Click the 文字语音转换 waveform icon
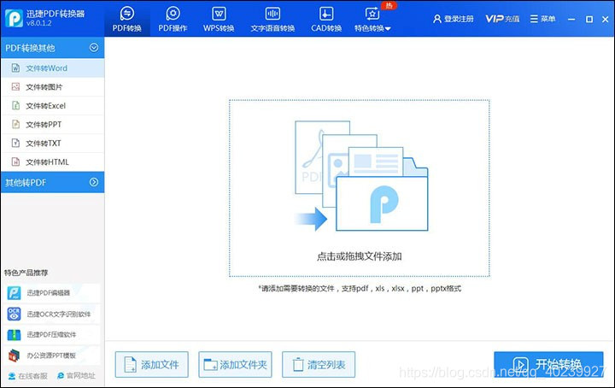 [272, 14]
